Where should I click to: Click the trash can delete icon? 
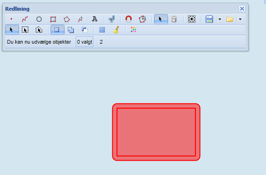click(x=174, y=19)
